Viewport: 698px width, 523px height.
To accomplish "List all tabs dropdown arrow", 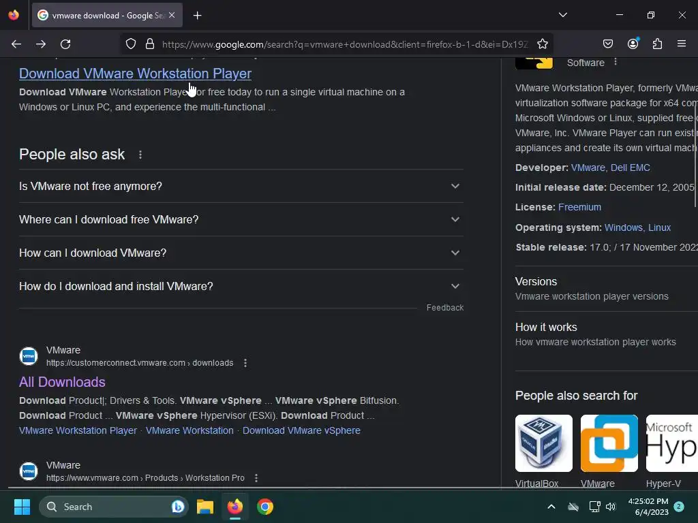I will click(562, 15).
